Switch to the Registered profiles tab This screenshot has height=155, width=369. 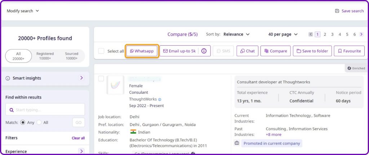(x=45, y=56)
